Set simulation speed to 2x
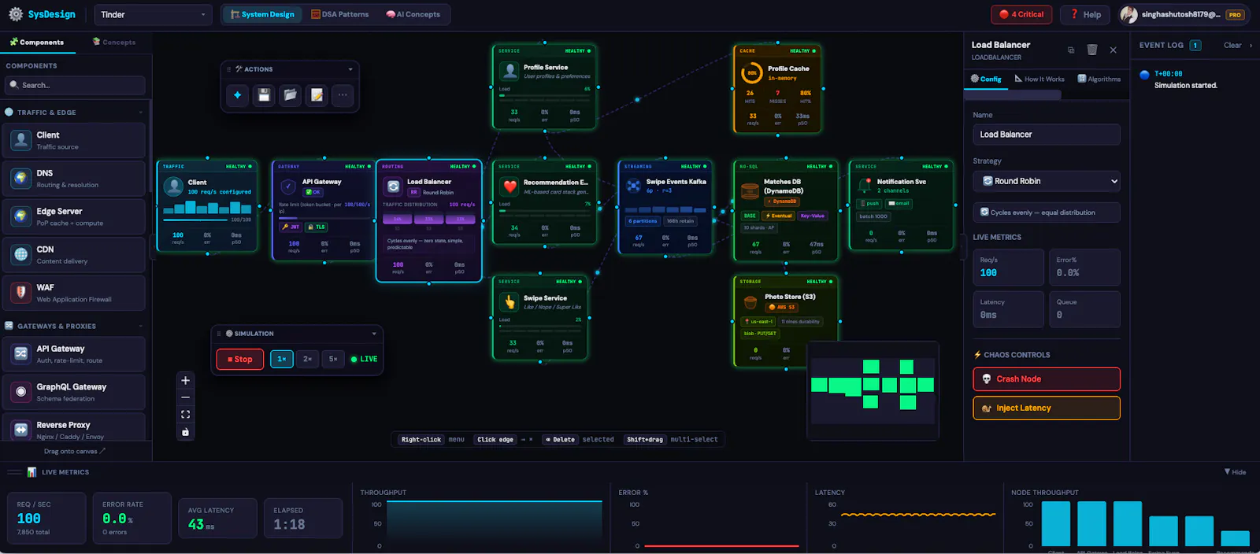 click(x=307, y=359)
